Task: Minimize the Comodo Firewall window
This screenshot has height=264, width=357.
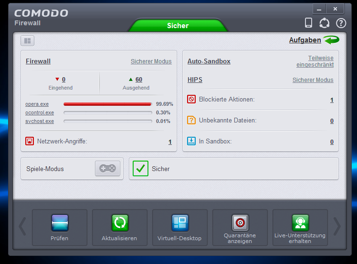Action: [319, 9]
